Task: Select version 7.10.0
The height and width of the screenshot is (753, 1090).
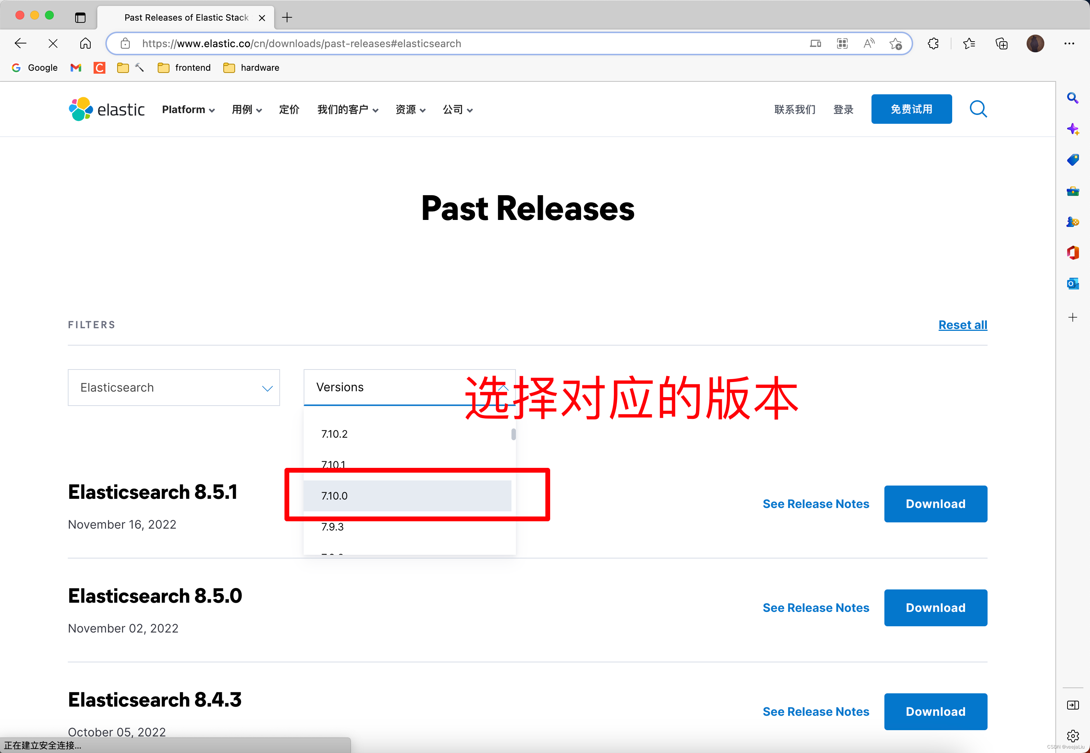Action: pos(407,496)
